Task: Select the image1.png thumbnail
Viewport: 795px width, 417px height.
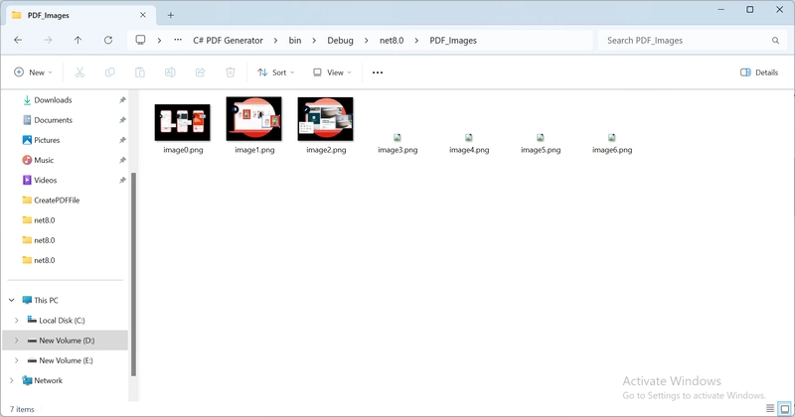Action: (254, 125)
